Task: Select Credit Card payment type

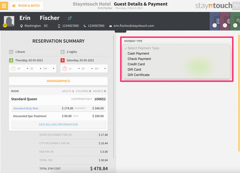Action: (x=136, y=64)
